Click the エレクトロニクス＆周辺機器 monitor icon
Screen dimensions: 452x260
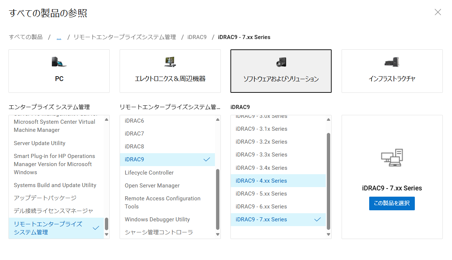pyautogui.click(x=170, y=62)
